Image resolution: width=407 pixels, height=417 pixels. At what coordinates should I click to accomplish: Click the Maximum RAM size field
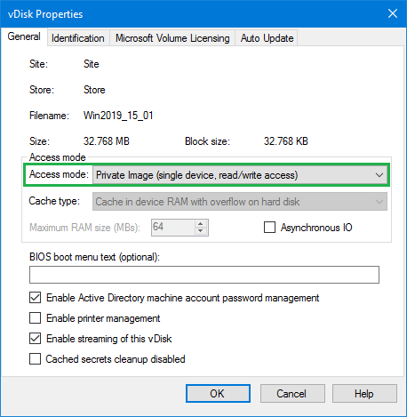(173, 228)
